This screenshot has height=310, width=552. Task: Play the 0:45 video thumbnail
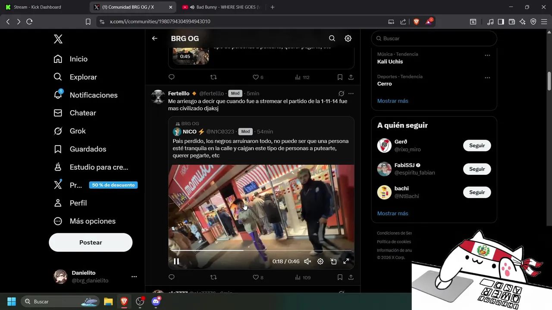point(191,55)
